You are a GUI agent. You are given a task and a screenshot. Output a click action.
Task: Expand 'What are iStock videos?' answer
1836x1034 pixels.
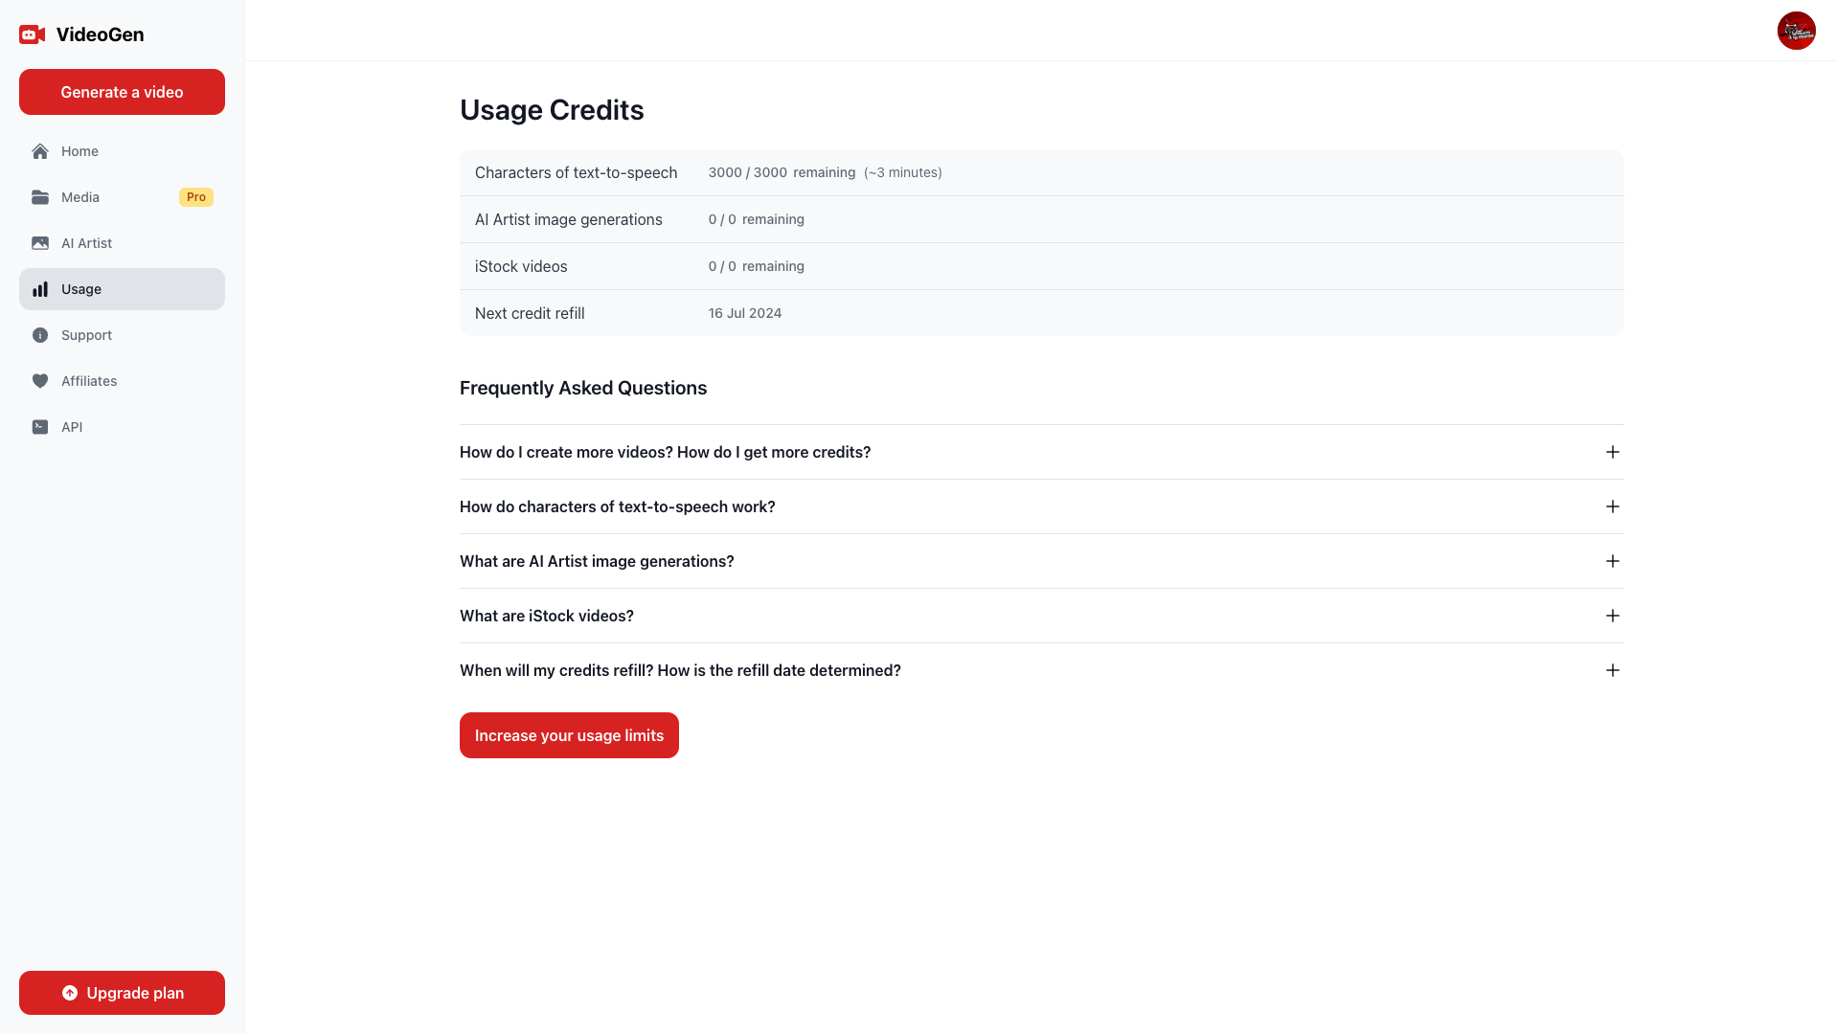click(1612, 616)
